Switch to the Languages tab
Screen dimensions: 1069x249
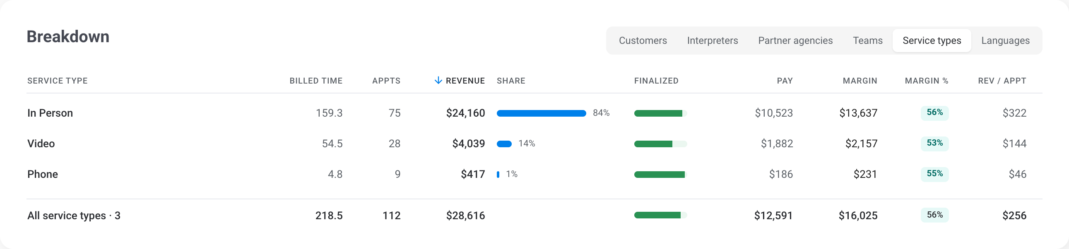[x=1005, y=41]
